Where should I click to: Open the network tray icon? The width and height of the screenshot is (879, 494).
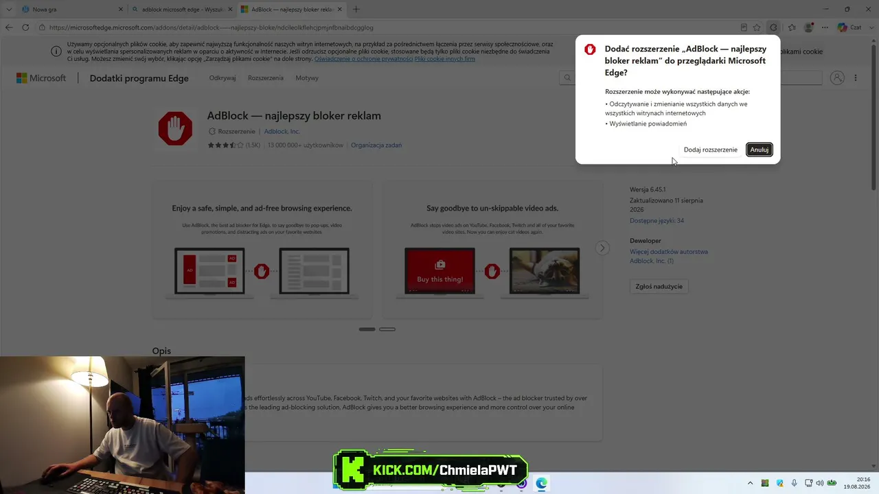point(809,483)
